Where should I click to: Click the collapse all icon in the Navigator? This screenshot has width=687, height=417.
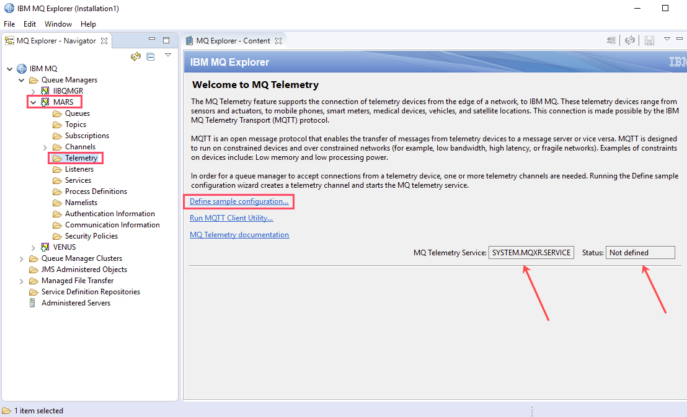pos(150,57)
